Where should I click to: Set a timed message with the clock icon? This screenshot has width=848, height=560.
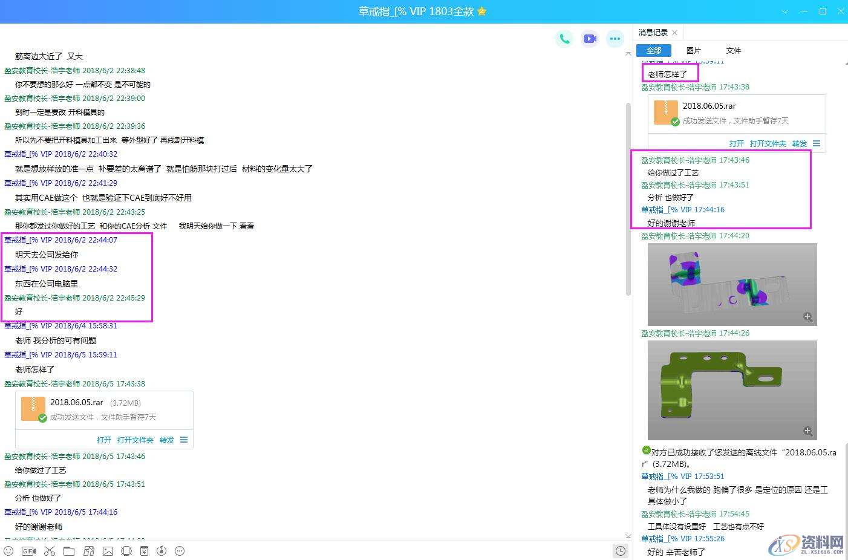tap(621, 551)
